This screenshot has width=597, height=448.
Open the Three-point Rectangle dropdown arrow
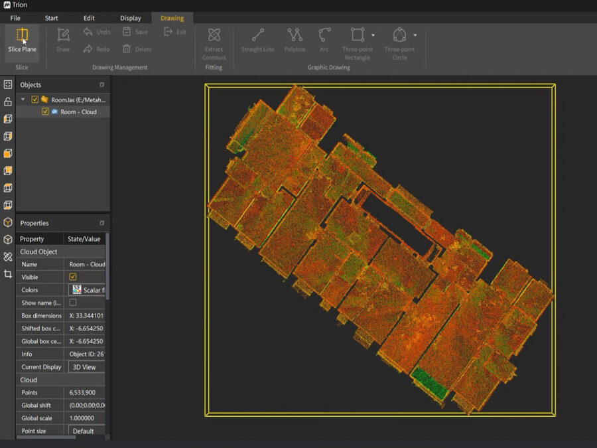point(373,35)
